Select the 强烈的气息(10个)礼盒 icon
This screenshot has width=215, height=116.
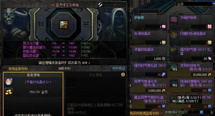pyautogui.click(x=174, y=51)
